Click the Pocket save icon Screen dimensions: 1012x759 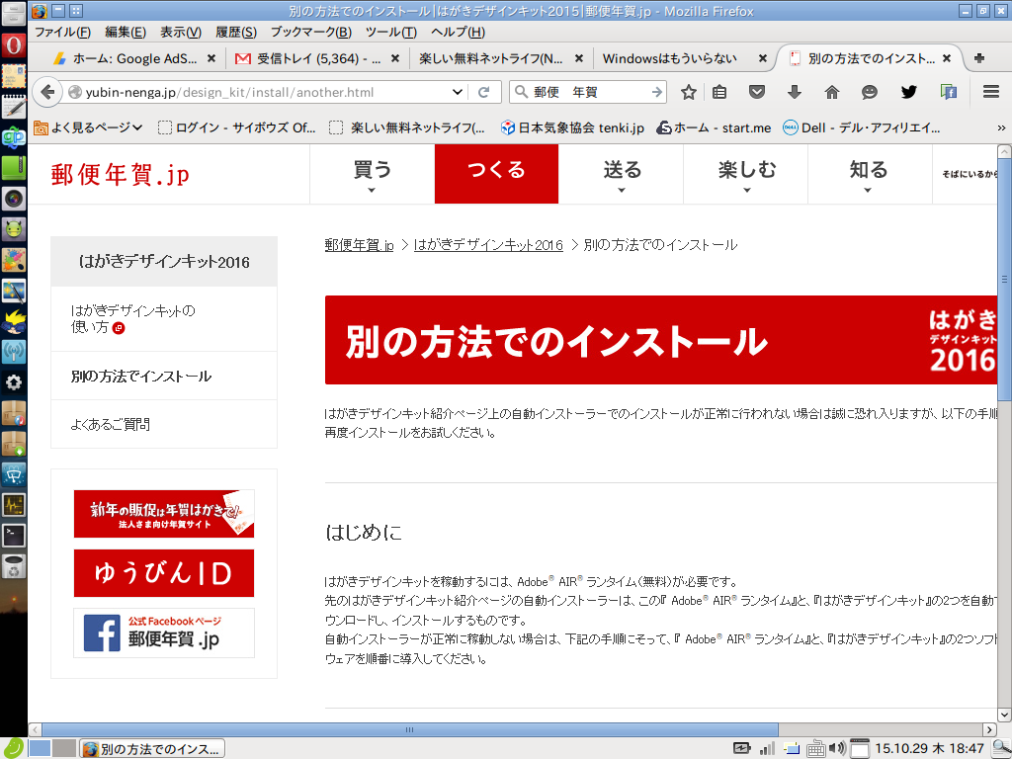tap(756, 92)
